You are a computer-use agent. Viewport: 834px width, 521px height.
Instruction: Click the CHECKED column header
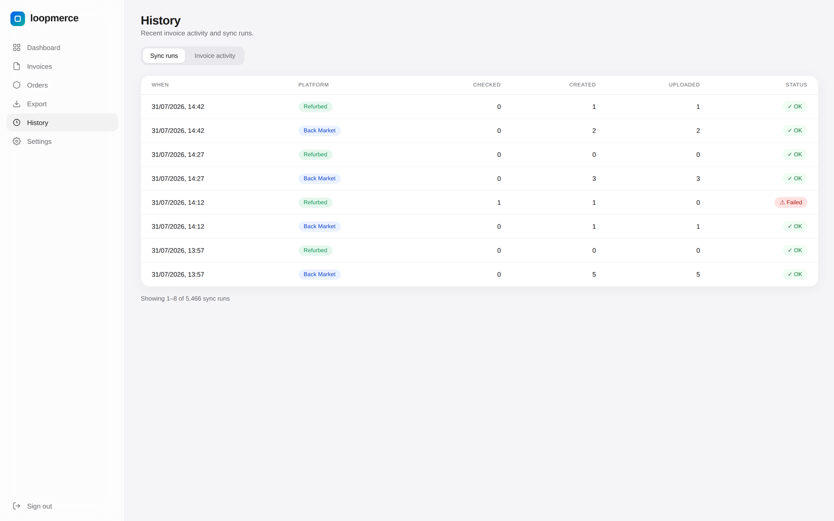point(487,85)
